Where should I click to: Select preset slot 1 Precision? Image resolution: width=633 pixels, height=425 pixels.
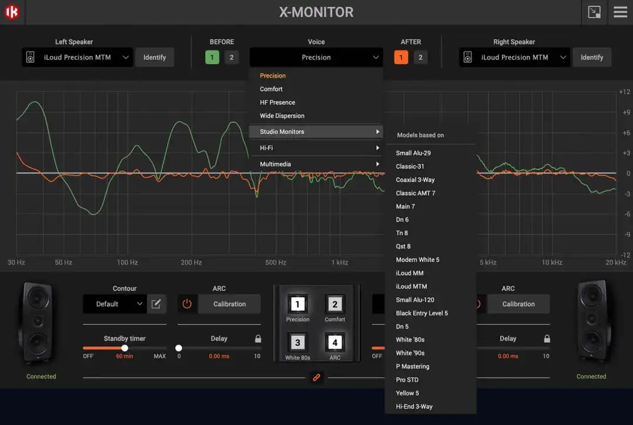click(298, 304)
